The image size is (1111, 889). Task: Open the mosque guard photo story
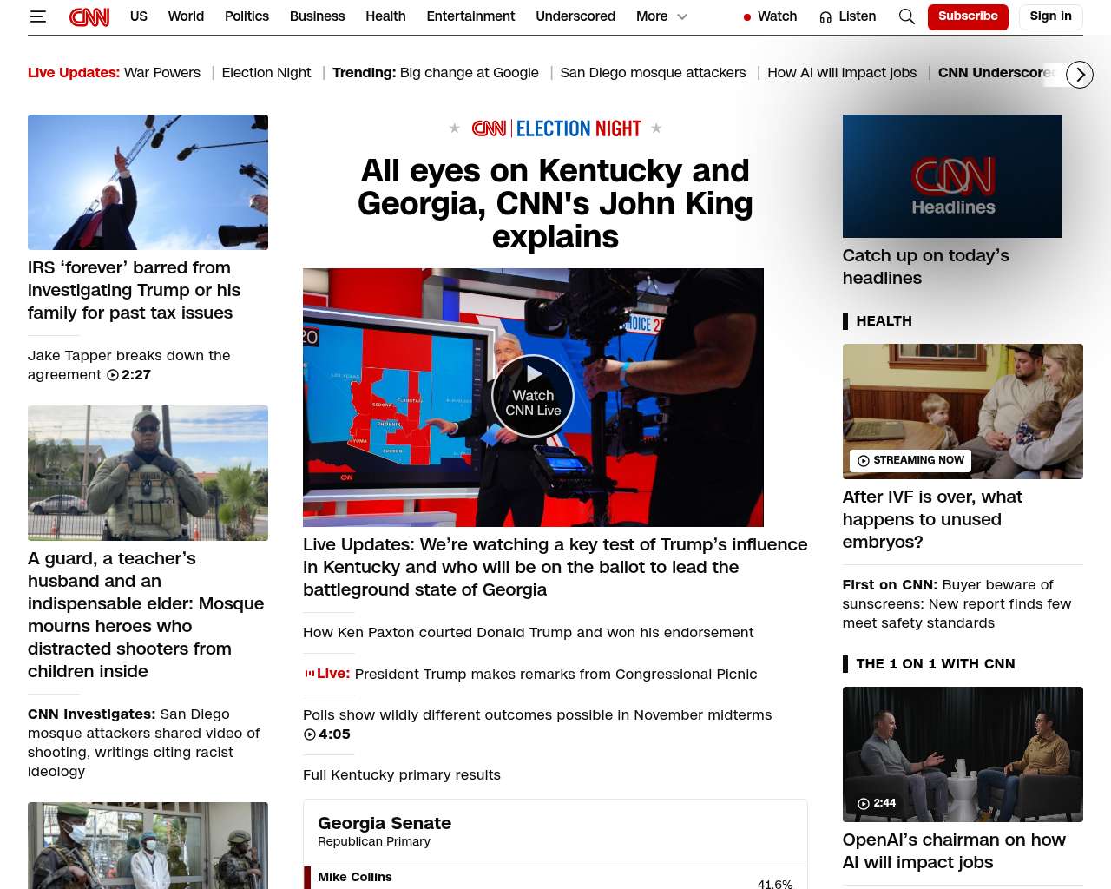(148, 473)
